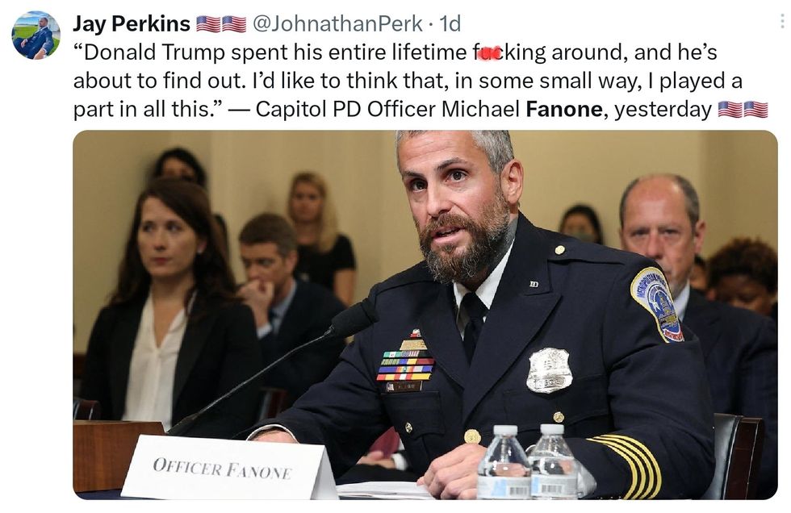Click the flag emojis after Jay Perkins' name
Viewport: 791px width, 513px height.
[x=221, y=23]
